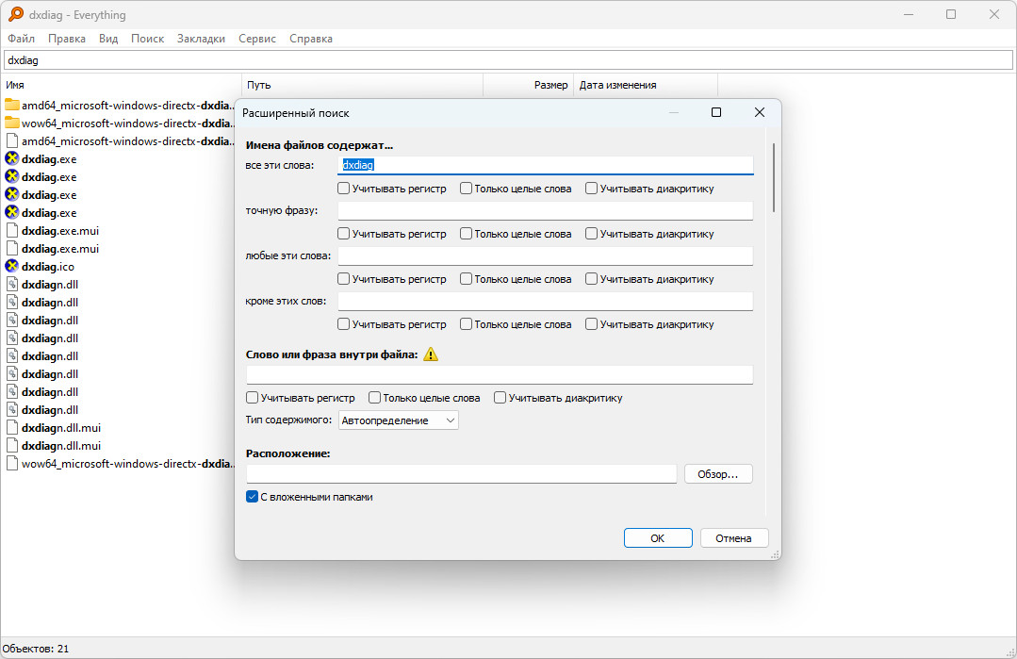Click the любые эти слова input field
The image size is (1017, 659).
coord(546,255)
